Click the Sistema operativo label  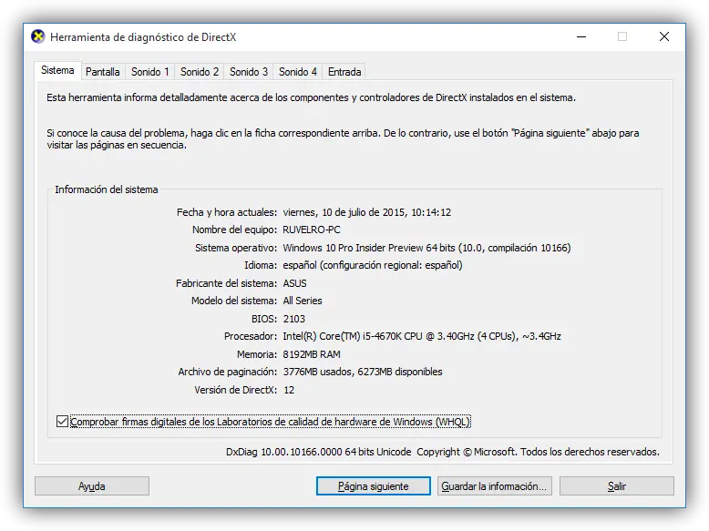[236, 248]
